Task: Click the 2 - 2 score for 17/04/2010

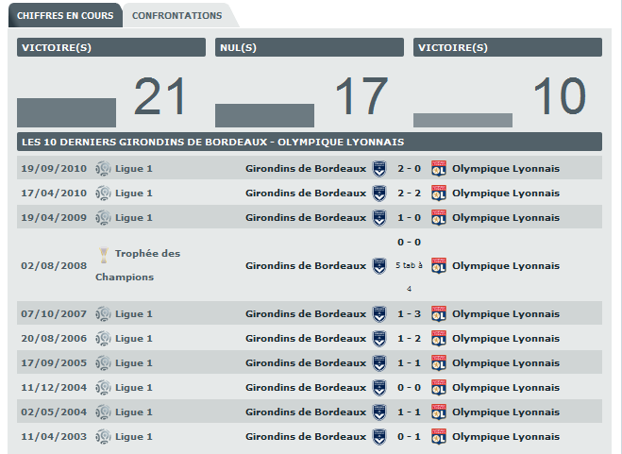Action: [409, 193]
